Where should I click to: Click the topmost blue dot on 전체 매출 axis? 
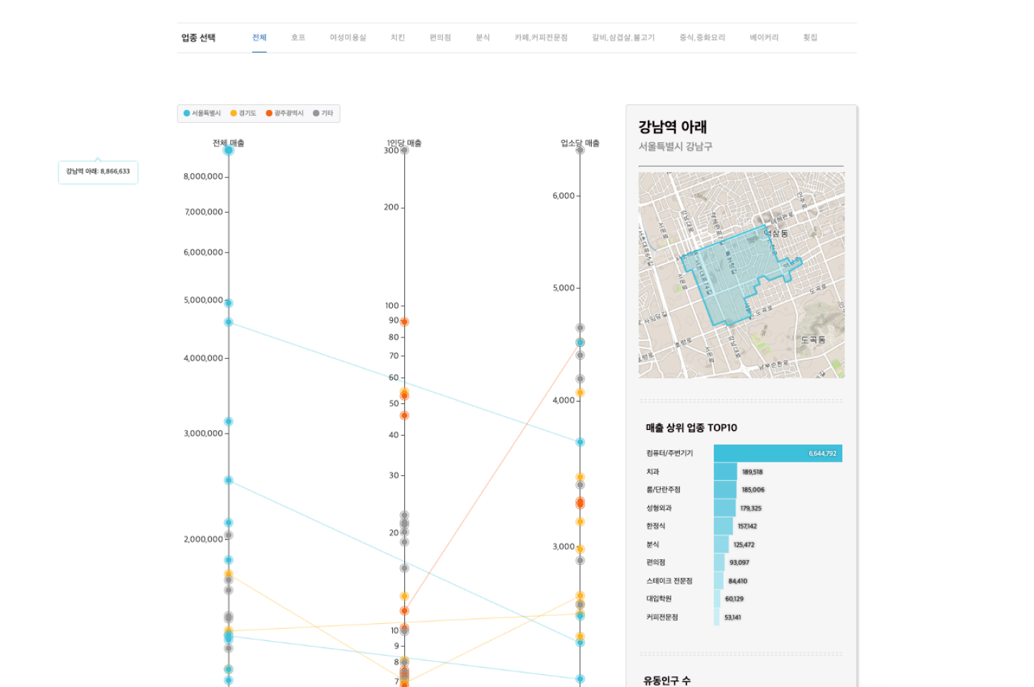click(228, 150)
